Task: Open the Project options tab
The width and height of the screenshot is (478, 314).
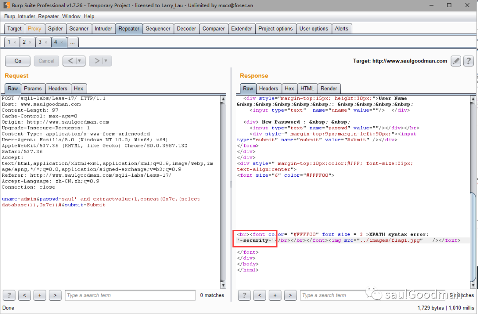Action: pos(276,29)
